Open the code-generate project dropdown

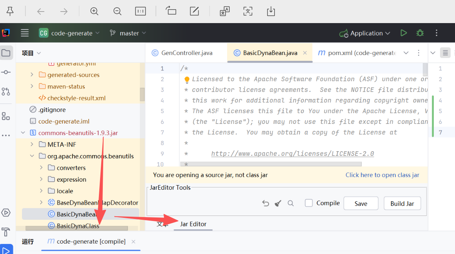point(69,33)
